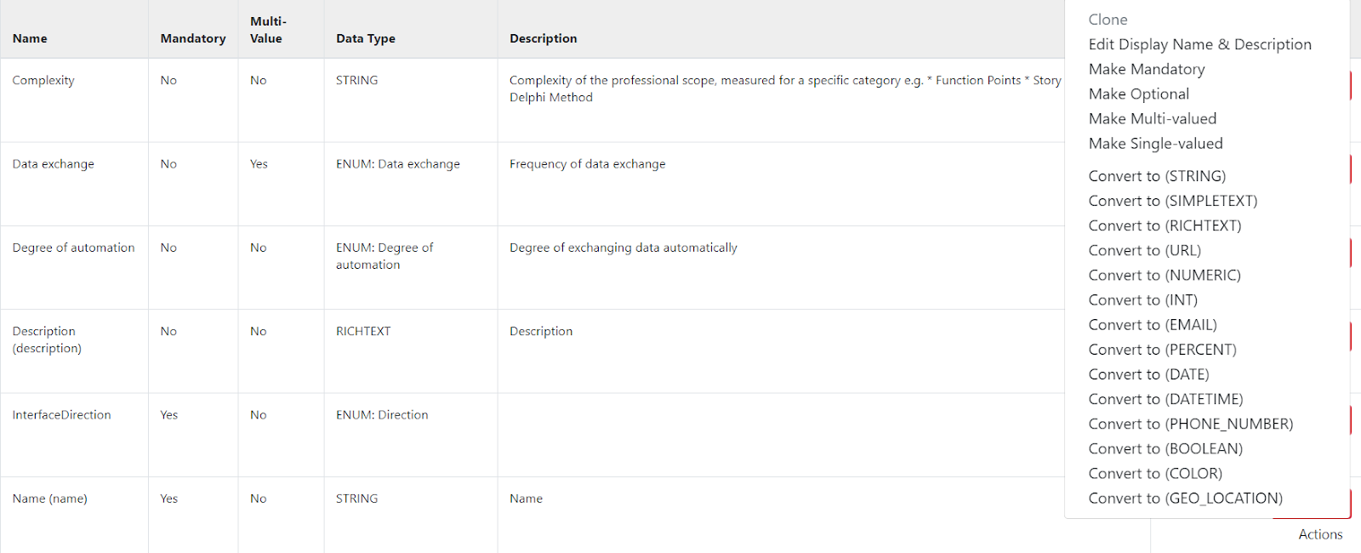Choose Convert to (NUMERIC)

tap(1165, 275)
